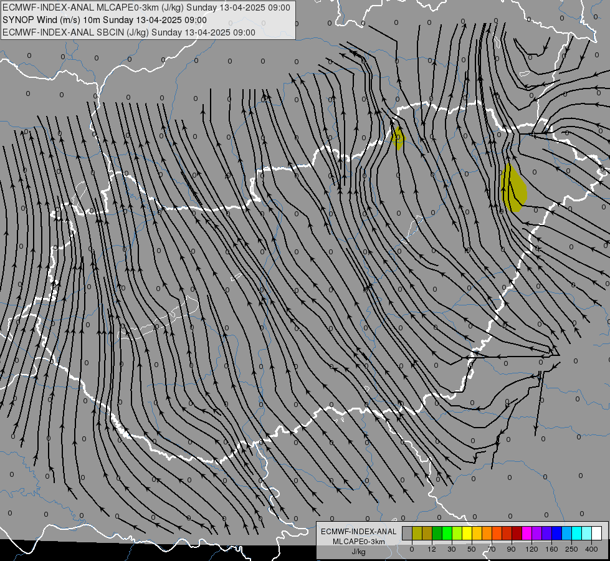Click the white swatch at the legend end
This screenshot has height=561, width=610.
[x=597, y=533]
